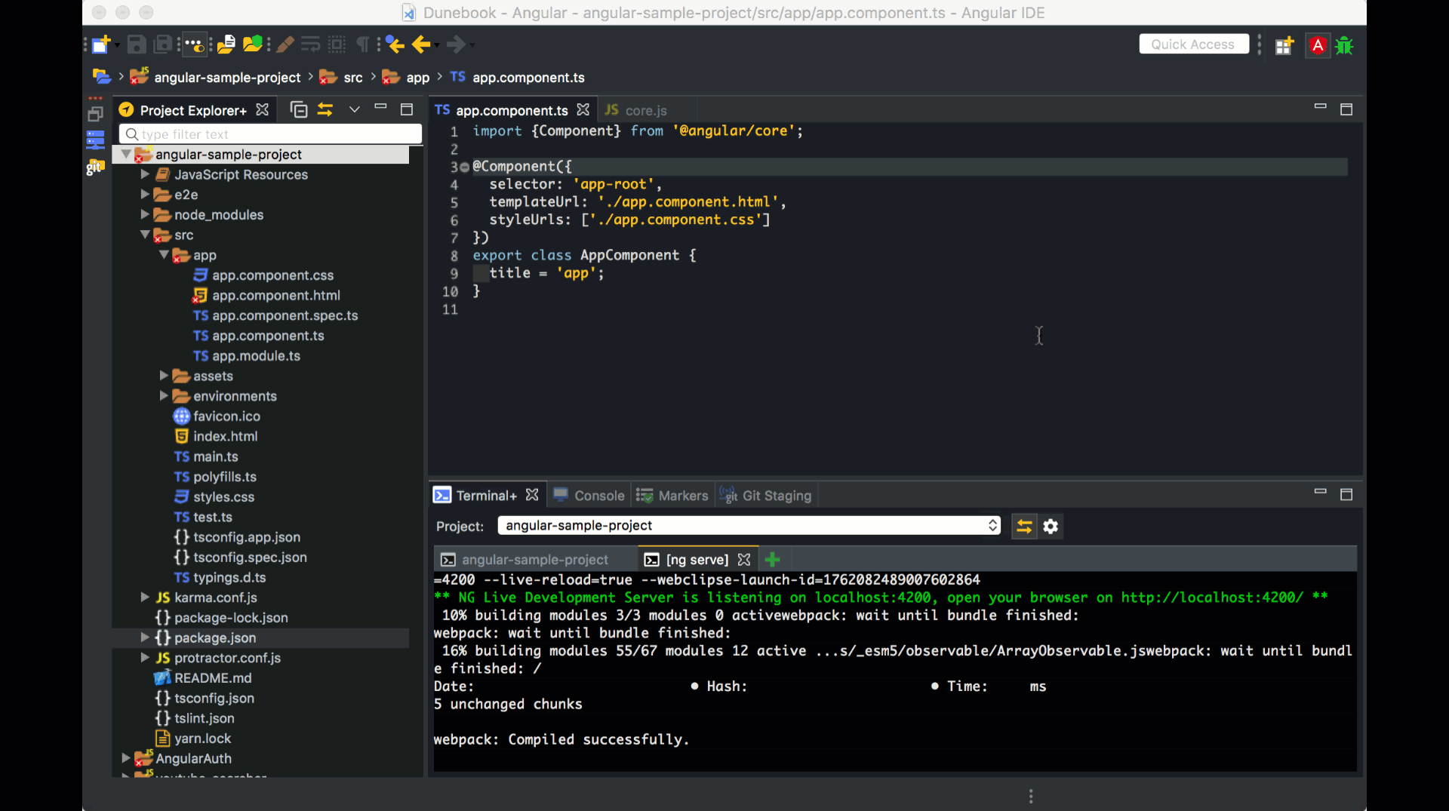Close the [ng serve] terminal tab

coord(744,559)
